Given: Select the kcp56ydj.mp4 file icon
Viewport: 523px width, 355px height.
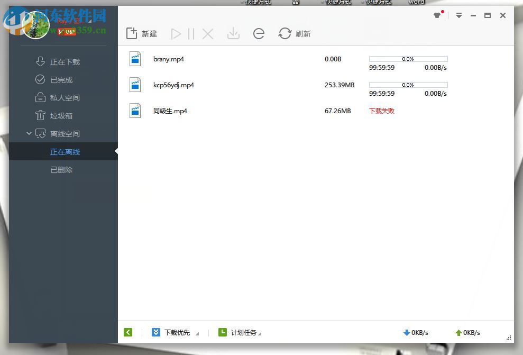Looking at the screenshot, I should click(x=135, y=85).
